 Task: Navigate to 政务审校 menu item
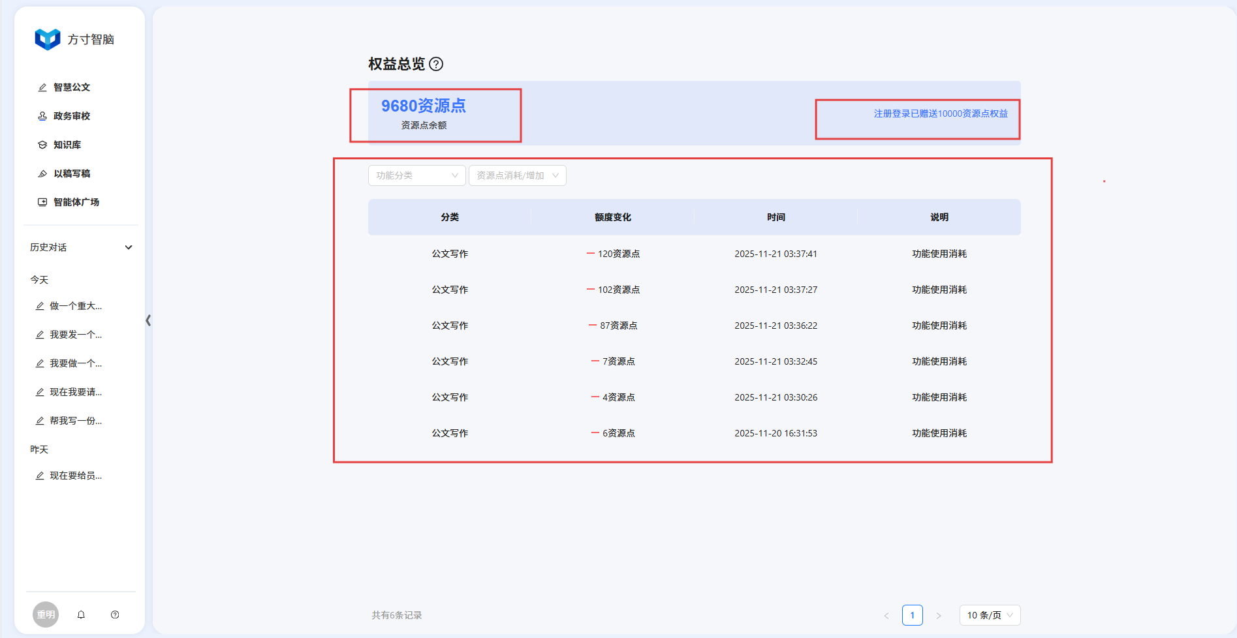[x=71, y=116]
